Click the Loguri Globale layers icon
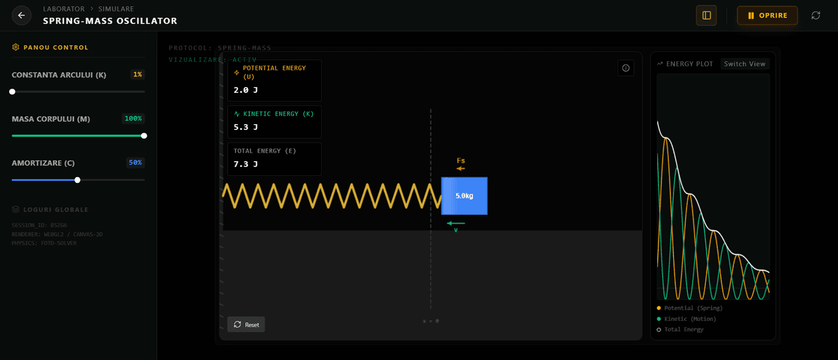 [16, 209]
